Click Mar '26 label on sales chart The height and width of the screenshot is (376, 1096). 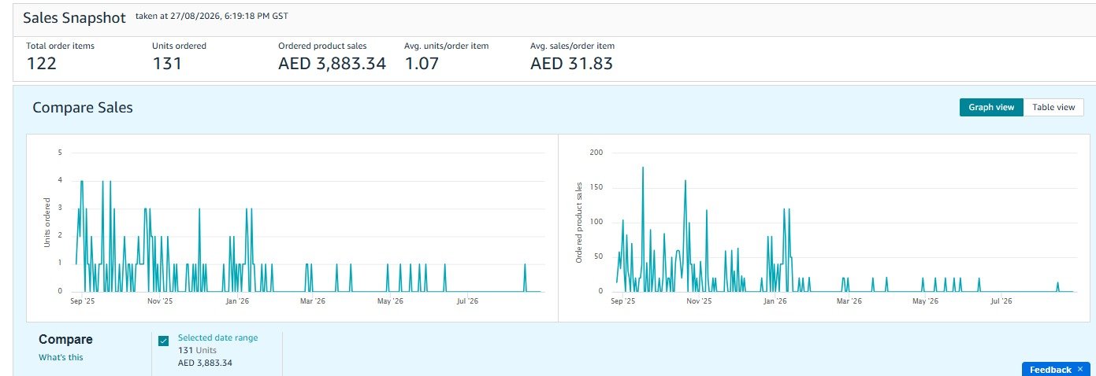tap(848, 300)
